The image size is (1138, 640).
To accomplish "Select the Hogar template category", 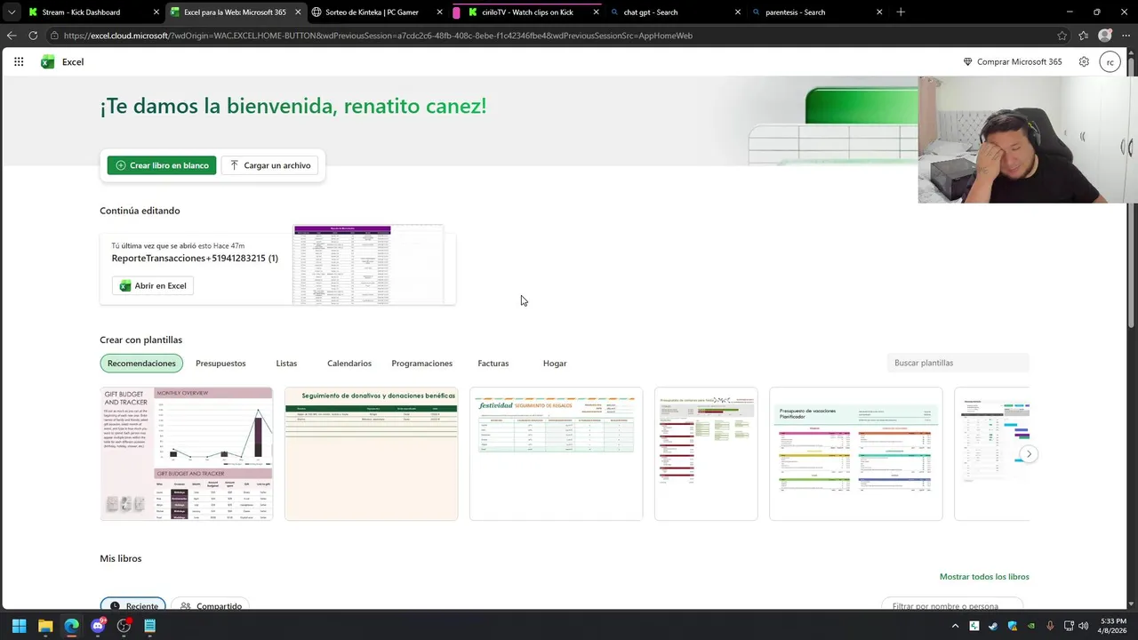I will (555, 363).
